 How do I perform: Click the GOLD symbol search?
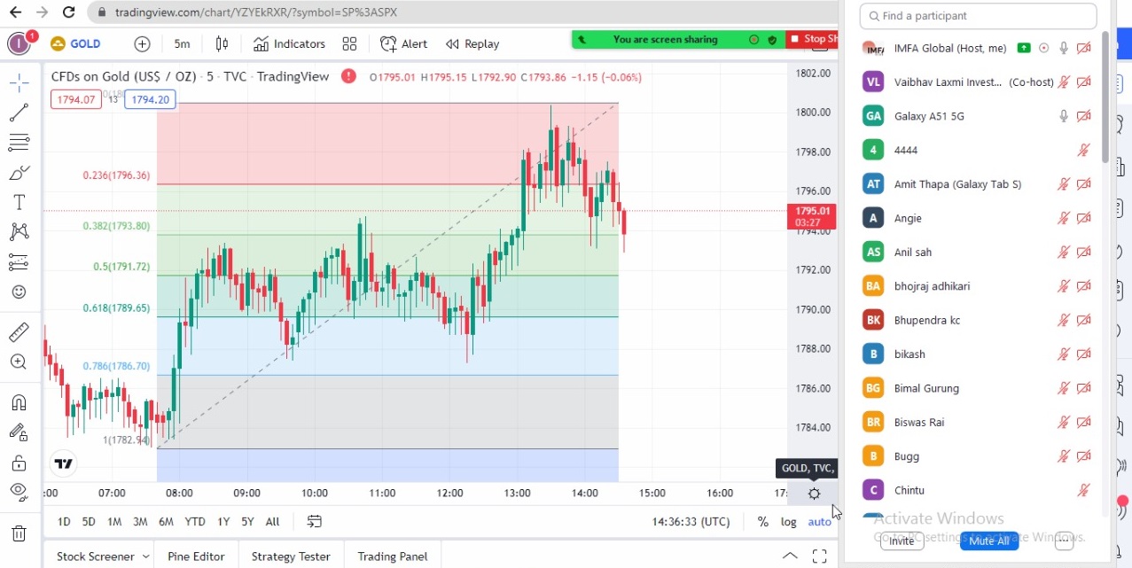(x=76, y=43)
